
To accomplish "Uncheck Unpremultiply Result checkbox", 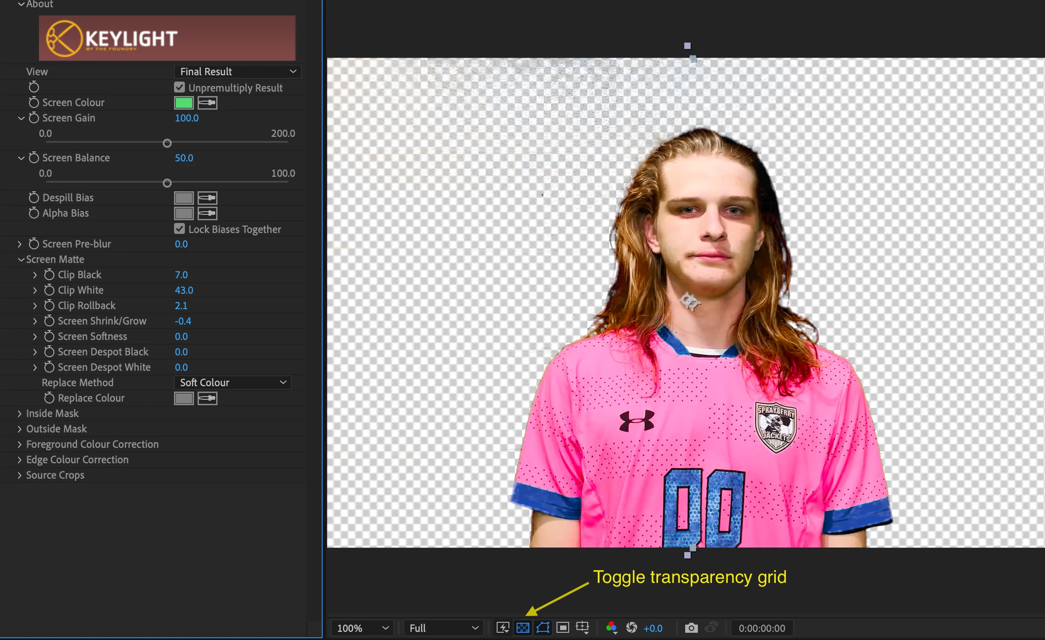I will pyautogui.click(x=179, y=87).
